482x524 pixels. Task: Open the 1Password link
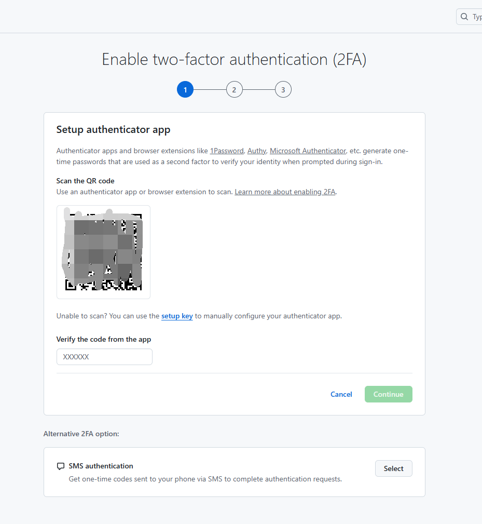[227, 151]
